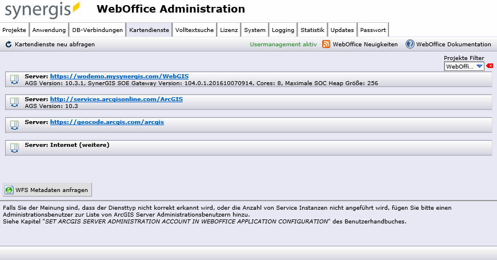
Task: Expand the services.arcgisonline.com server panel
Action: [248, 102]
